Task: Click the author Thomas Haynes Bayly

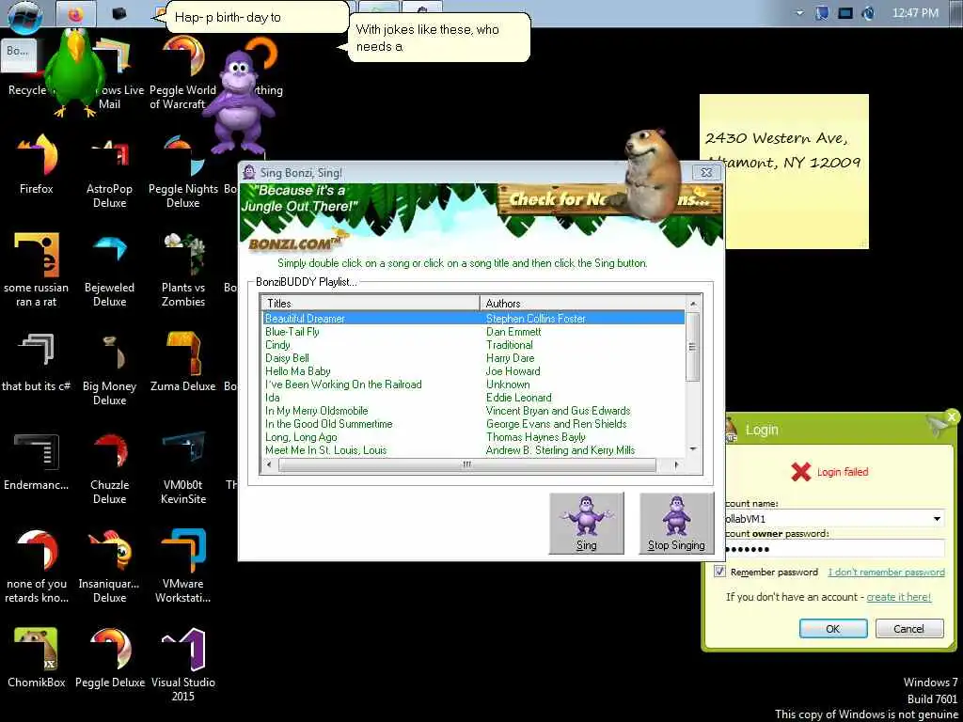Action: 535,437
